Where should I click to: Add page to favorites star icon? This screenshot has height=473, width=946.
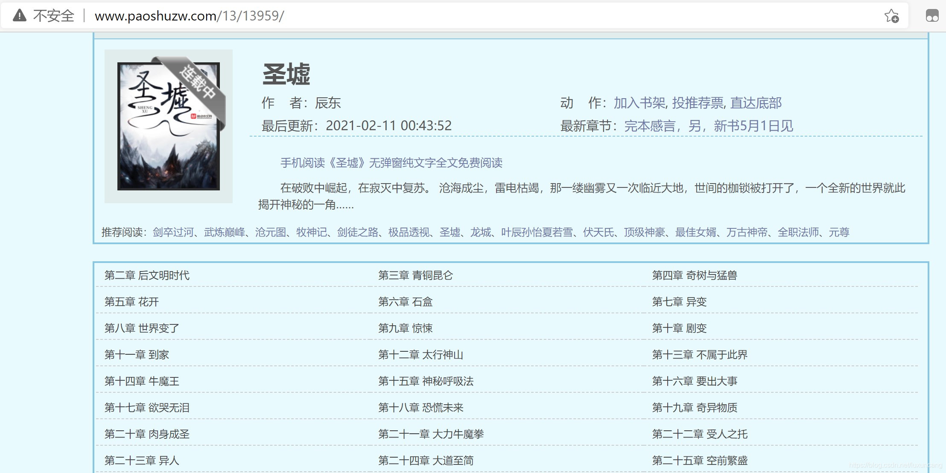tap(891, 16)
